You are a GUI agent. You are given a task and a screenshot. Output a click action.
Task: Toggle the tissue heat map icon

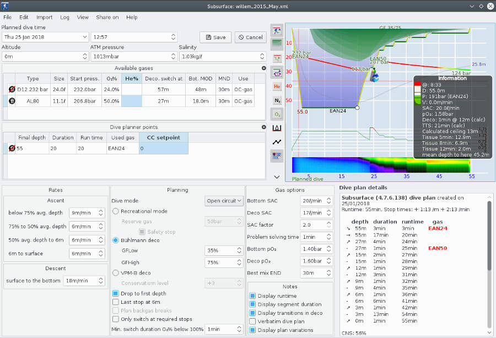pyautogui.click(x=277, y=156)
